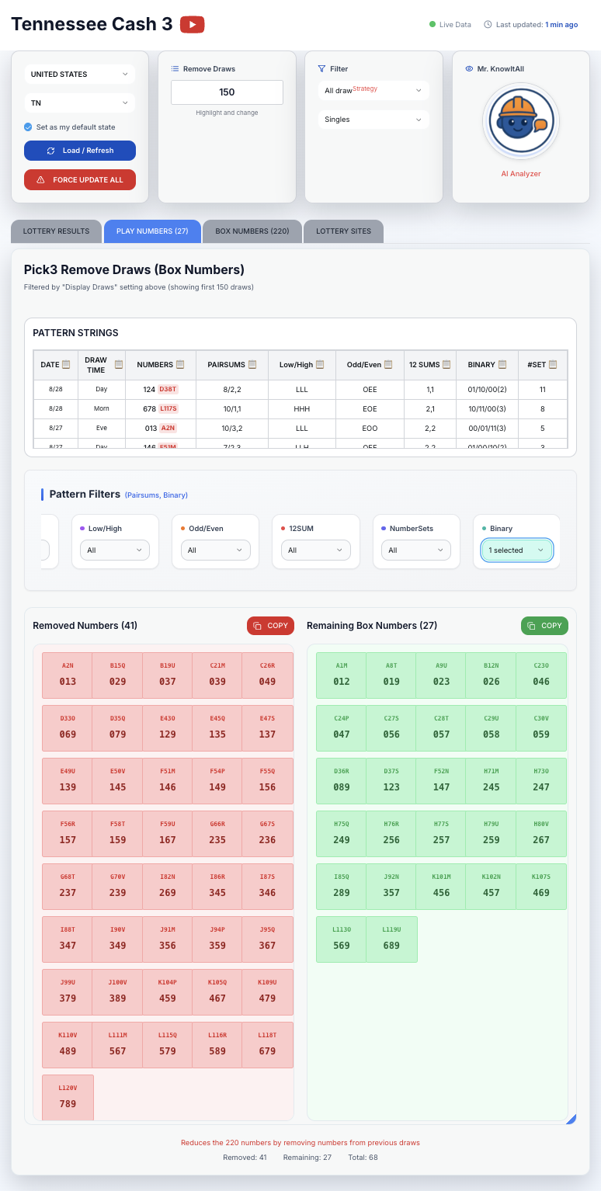This screenshot has width=601, height=1191.
Task: Switch to the LOTTERY SITES tab
Action: [x=344, y=231]
